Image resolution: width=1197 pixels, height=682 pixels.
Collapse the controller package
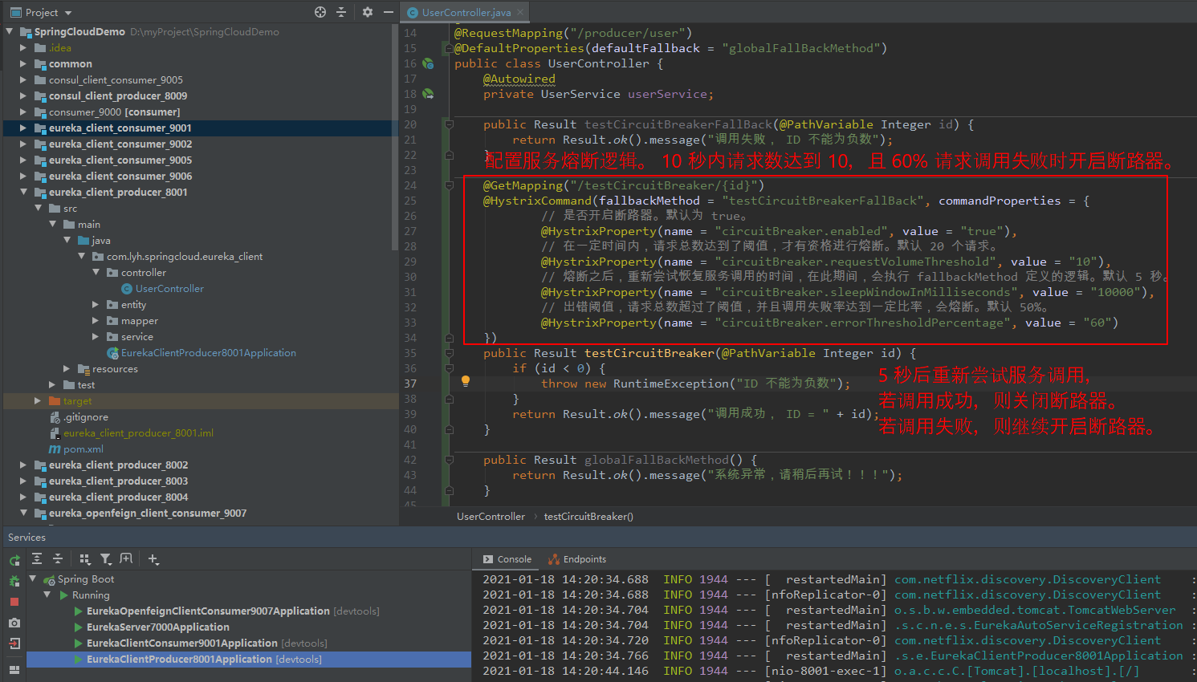click(x=96, y=273)
